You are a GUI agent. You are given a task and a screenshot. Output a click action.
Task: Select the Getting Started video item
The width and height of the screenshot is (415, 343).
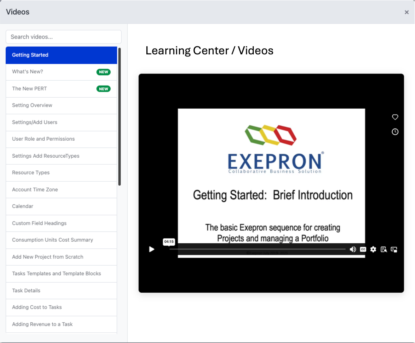[61, 55]
